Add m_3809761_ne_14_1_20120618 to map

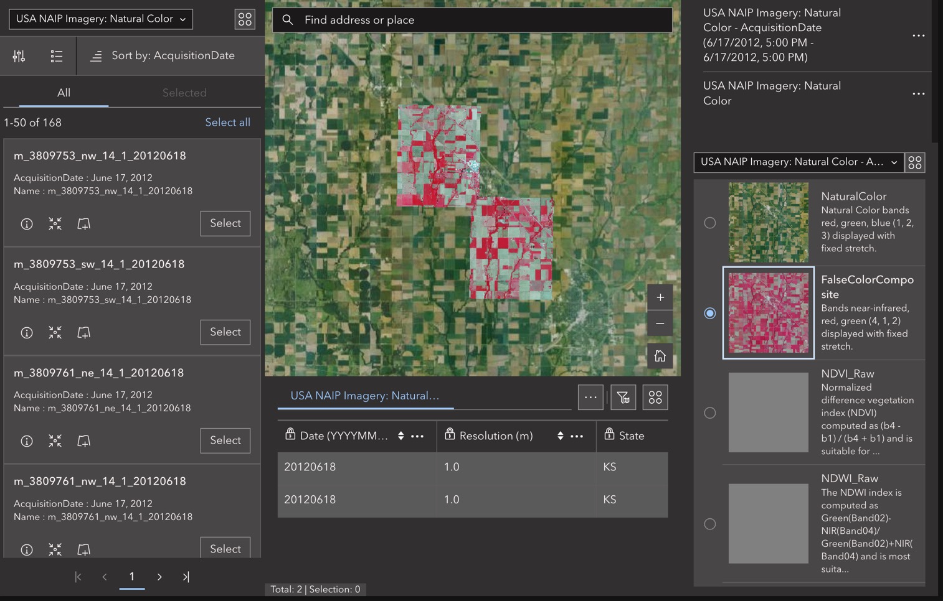tap(84, 440)
